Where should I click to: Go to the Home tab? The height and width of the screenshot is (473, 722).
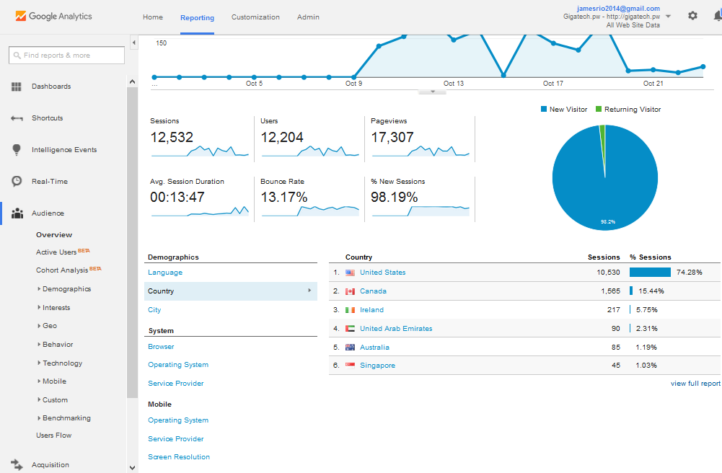tap(153, 17)
